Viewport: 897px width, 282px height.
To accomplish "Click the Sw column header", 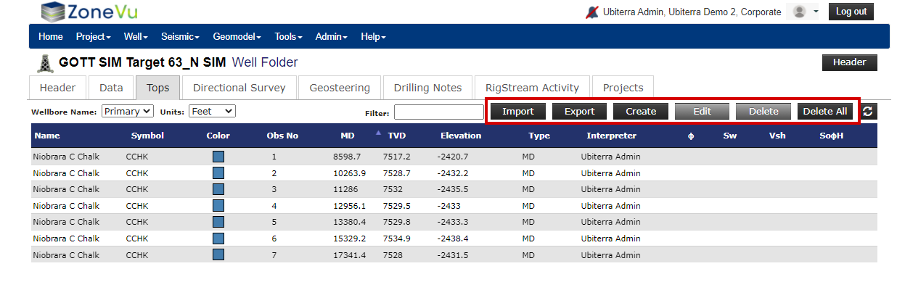I will pyautogui.click(x=729, y=136).
